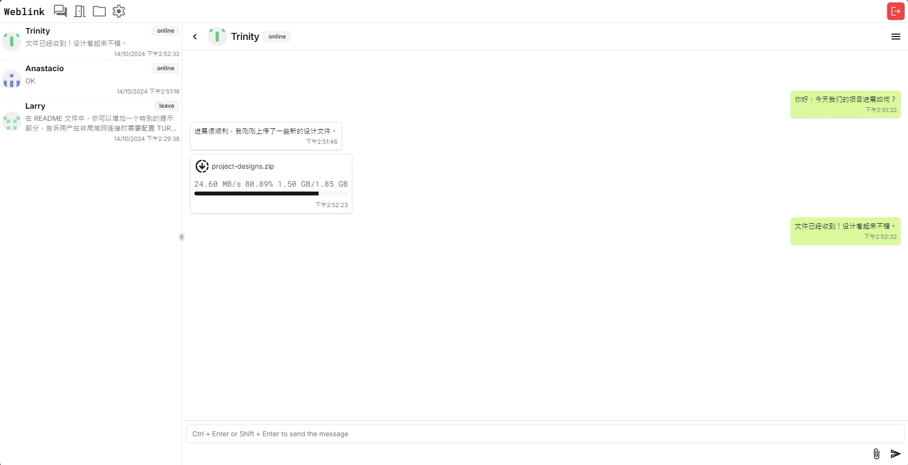Screen dimensions: 908x465
Task: Click the sidebar resize handle
Action: coord(182,237)
